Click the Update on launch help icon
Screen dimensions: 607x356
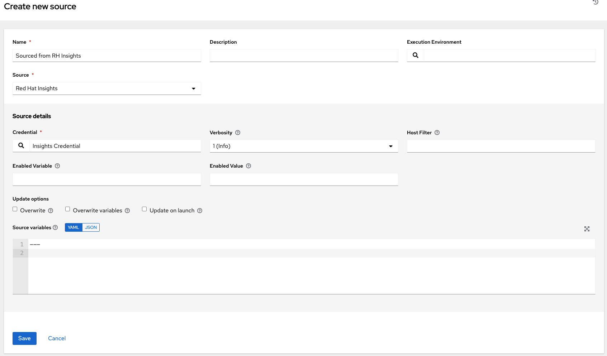click(x=200, y=211)
